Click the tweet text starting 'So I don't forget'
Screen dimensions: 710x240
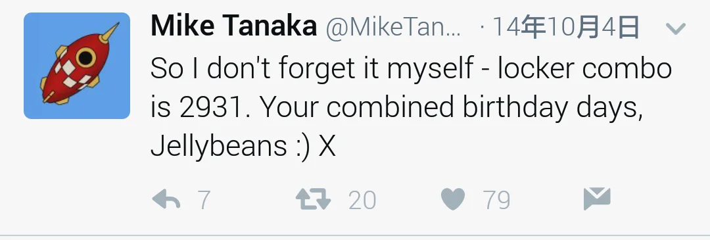(x=411, y=107)
